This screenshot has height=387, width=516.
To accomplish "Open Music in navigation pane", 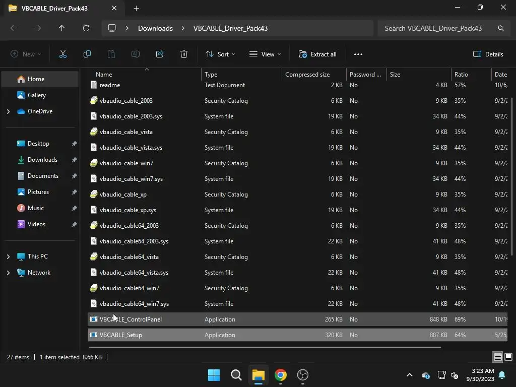I will (x=40, y=208).
